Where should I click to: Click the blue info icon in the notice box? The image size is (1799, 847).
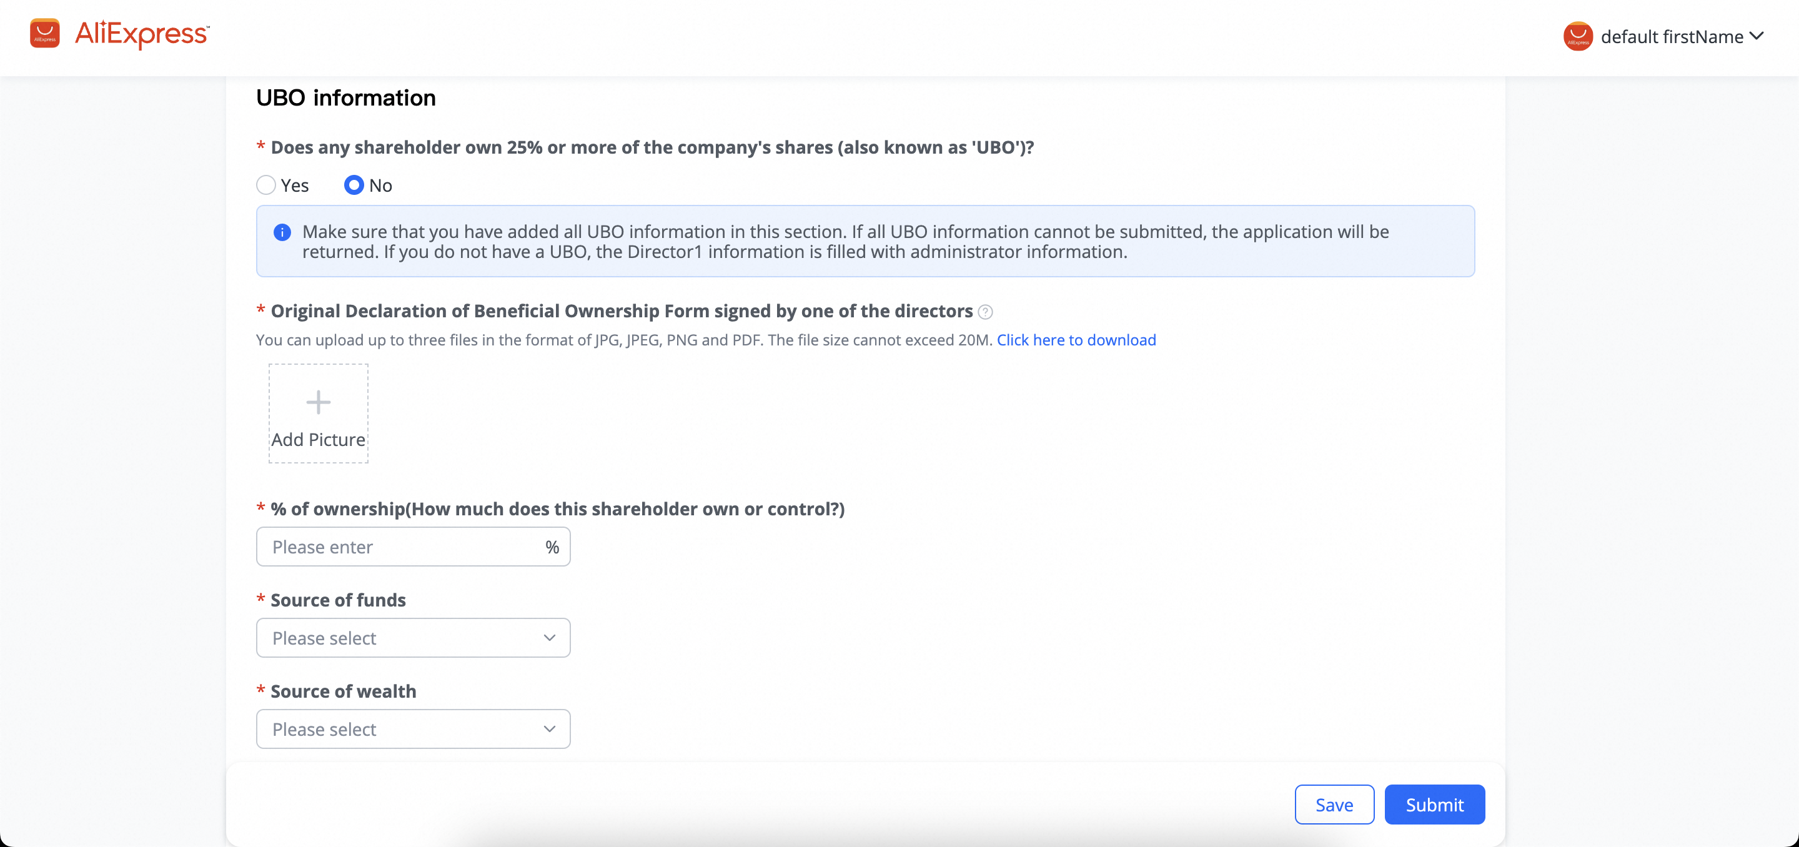click(x=282, y=232)
